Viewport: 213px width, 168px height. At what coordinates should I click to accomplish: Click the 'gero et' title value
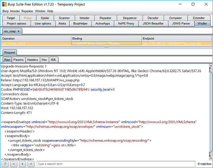point(59,145)
